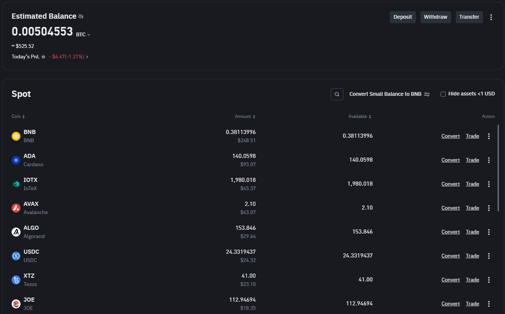Click the Cardano ADA coin icon
Screen dimensions: 505x314
16,160
